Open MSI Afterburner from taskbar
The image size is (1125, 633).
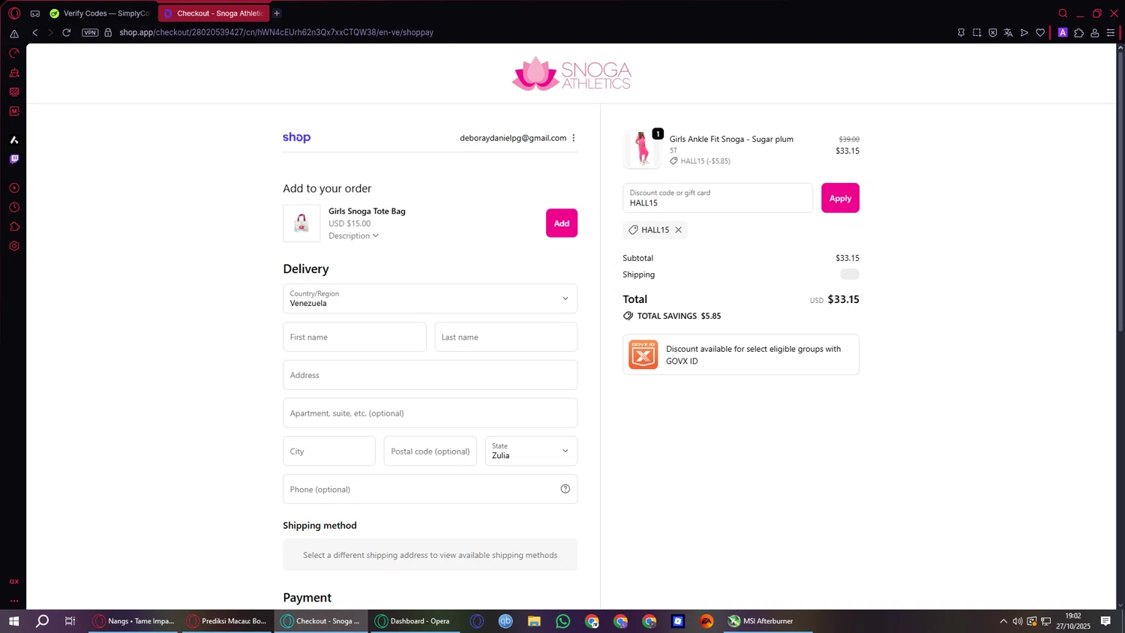click(768, 621)
